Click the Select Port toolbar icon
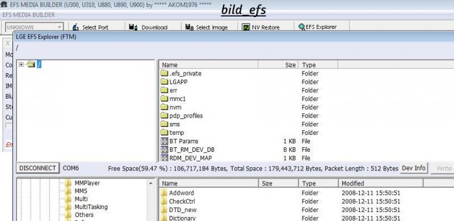Image resolution: width=454 pixels, height=221 pixels. pyautogui.click(x=75, y=27)
